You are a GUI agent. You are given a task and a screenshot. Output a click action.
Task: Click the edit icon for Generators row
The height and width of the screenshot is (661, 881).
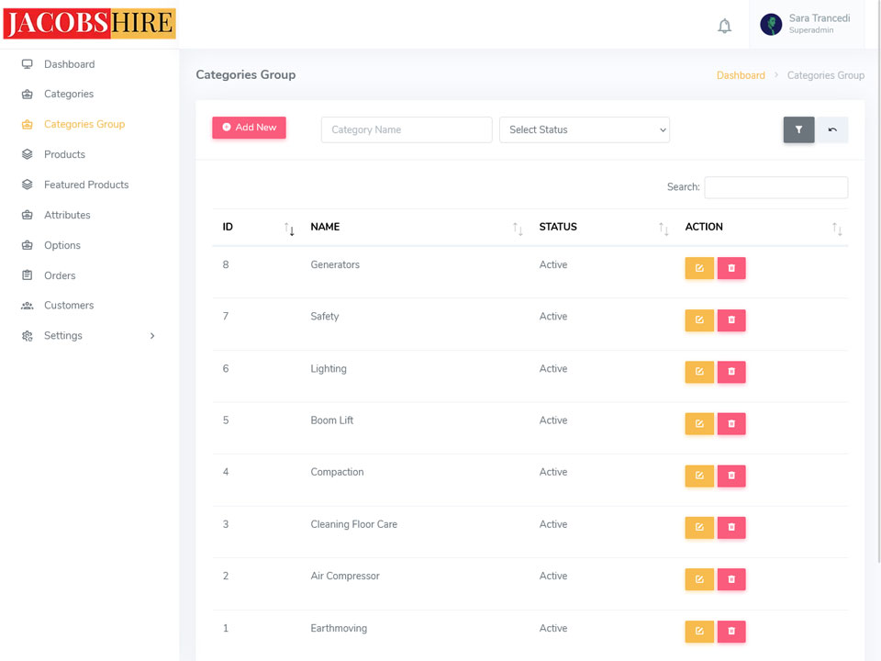pyautogui.click(x=698, y=268)
